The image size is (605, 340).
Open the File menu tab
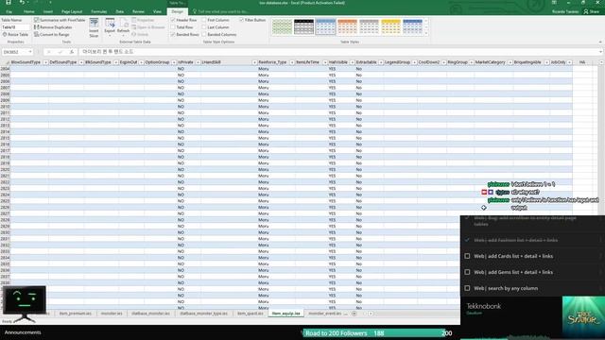9,11
